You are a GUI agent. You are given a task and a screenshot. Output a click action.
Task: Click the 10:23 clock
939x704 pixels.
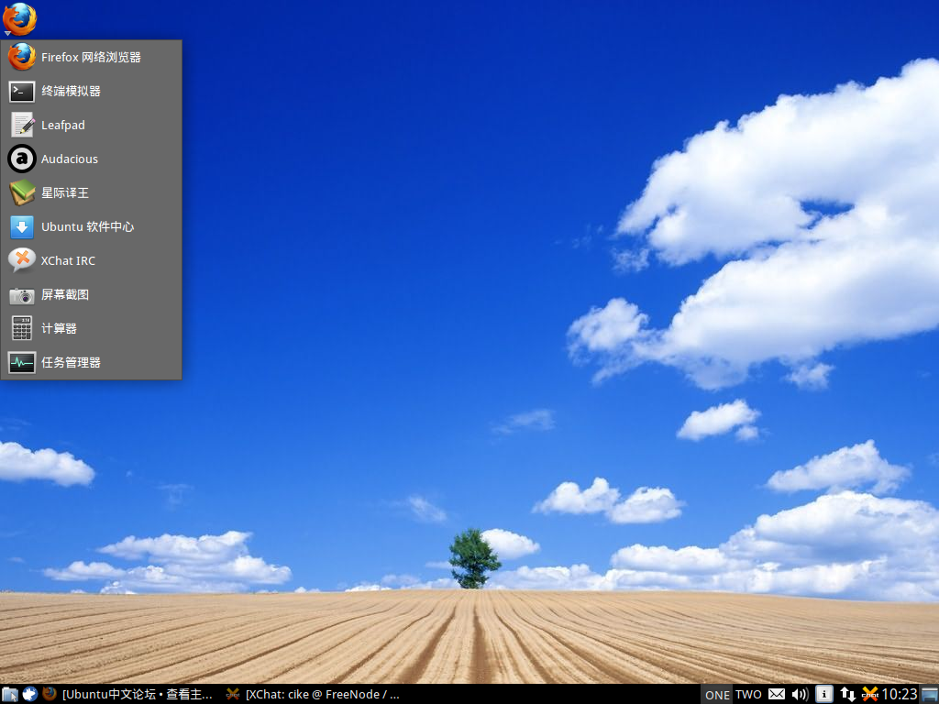point(899,695)
